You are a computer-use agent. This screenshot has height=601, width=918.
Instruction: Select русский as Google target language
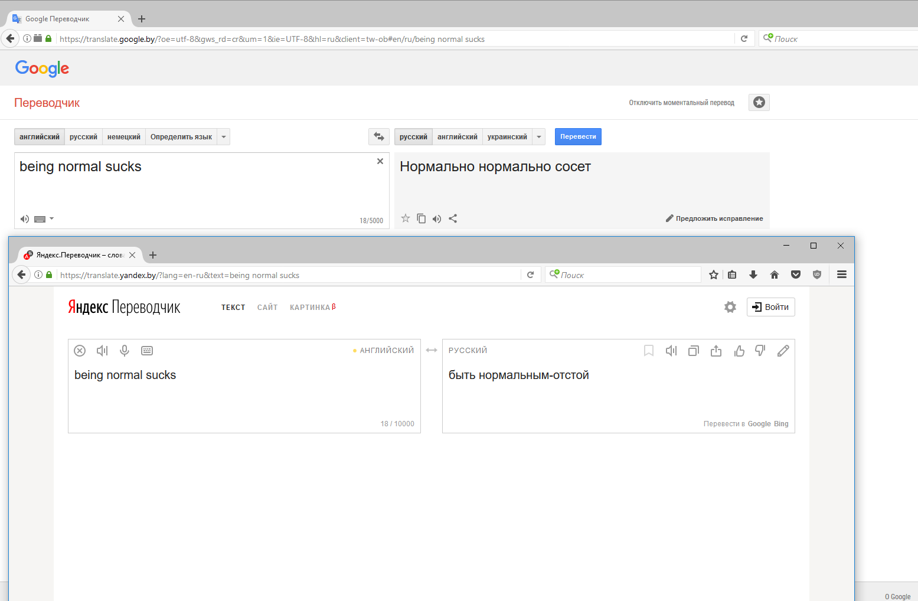413,136
